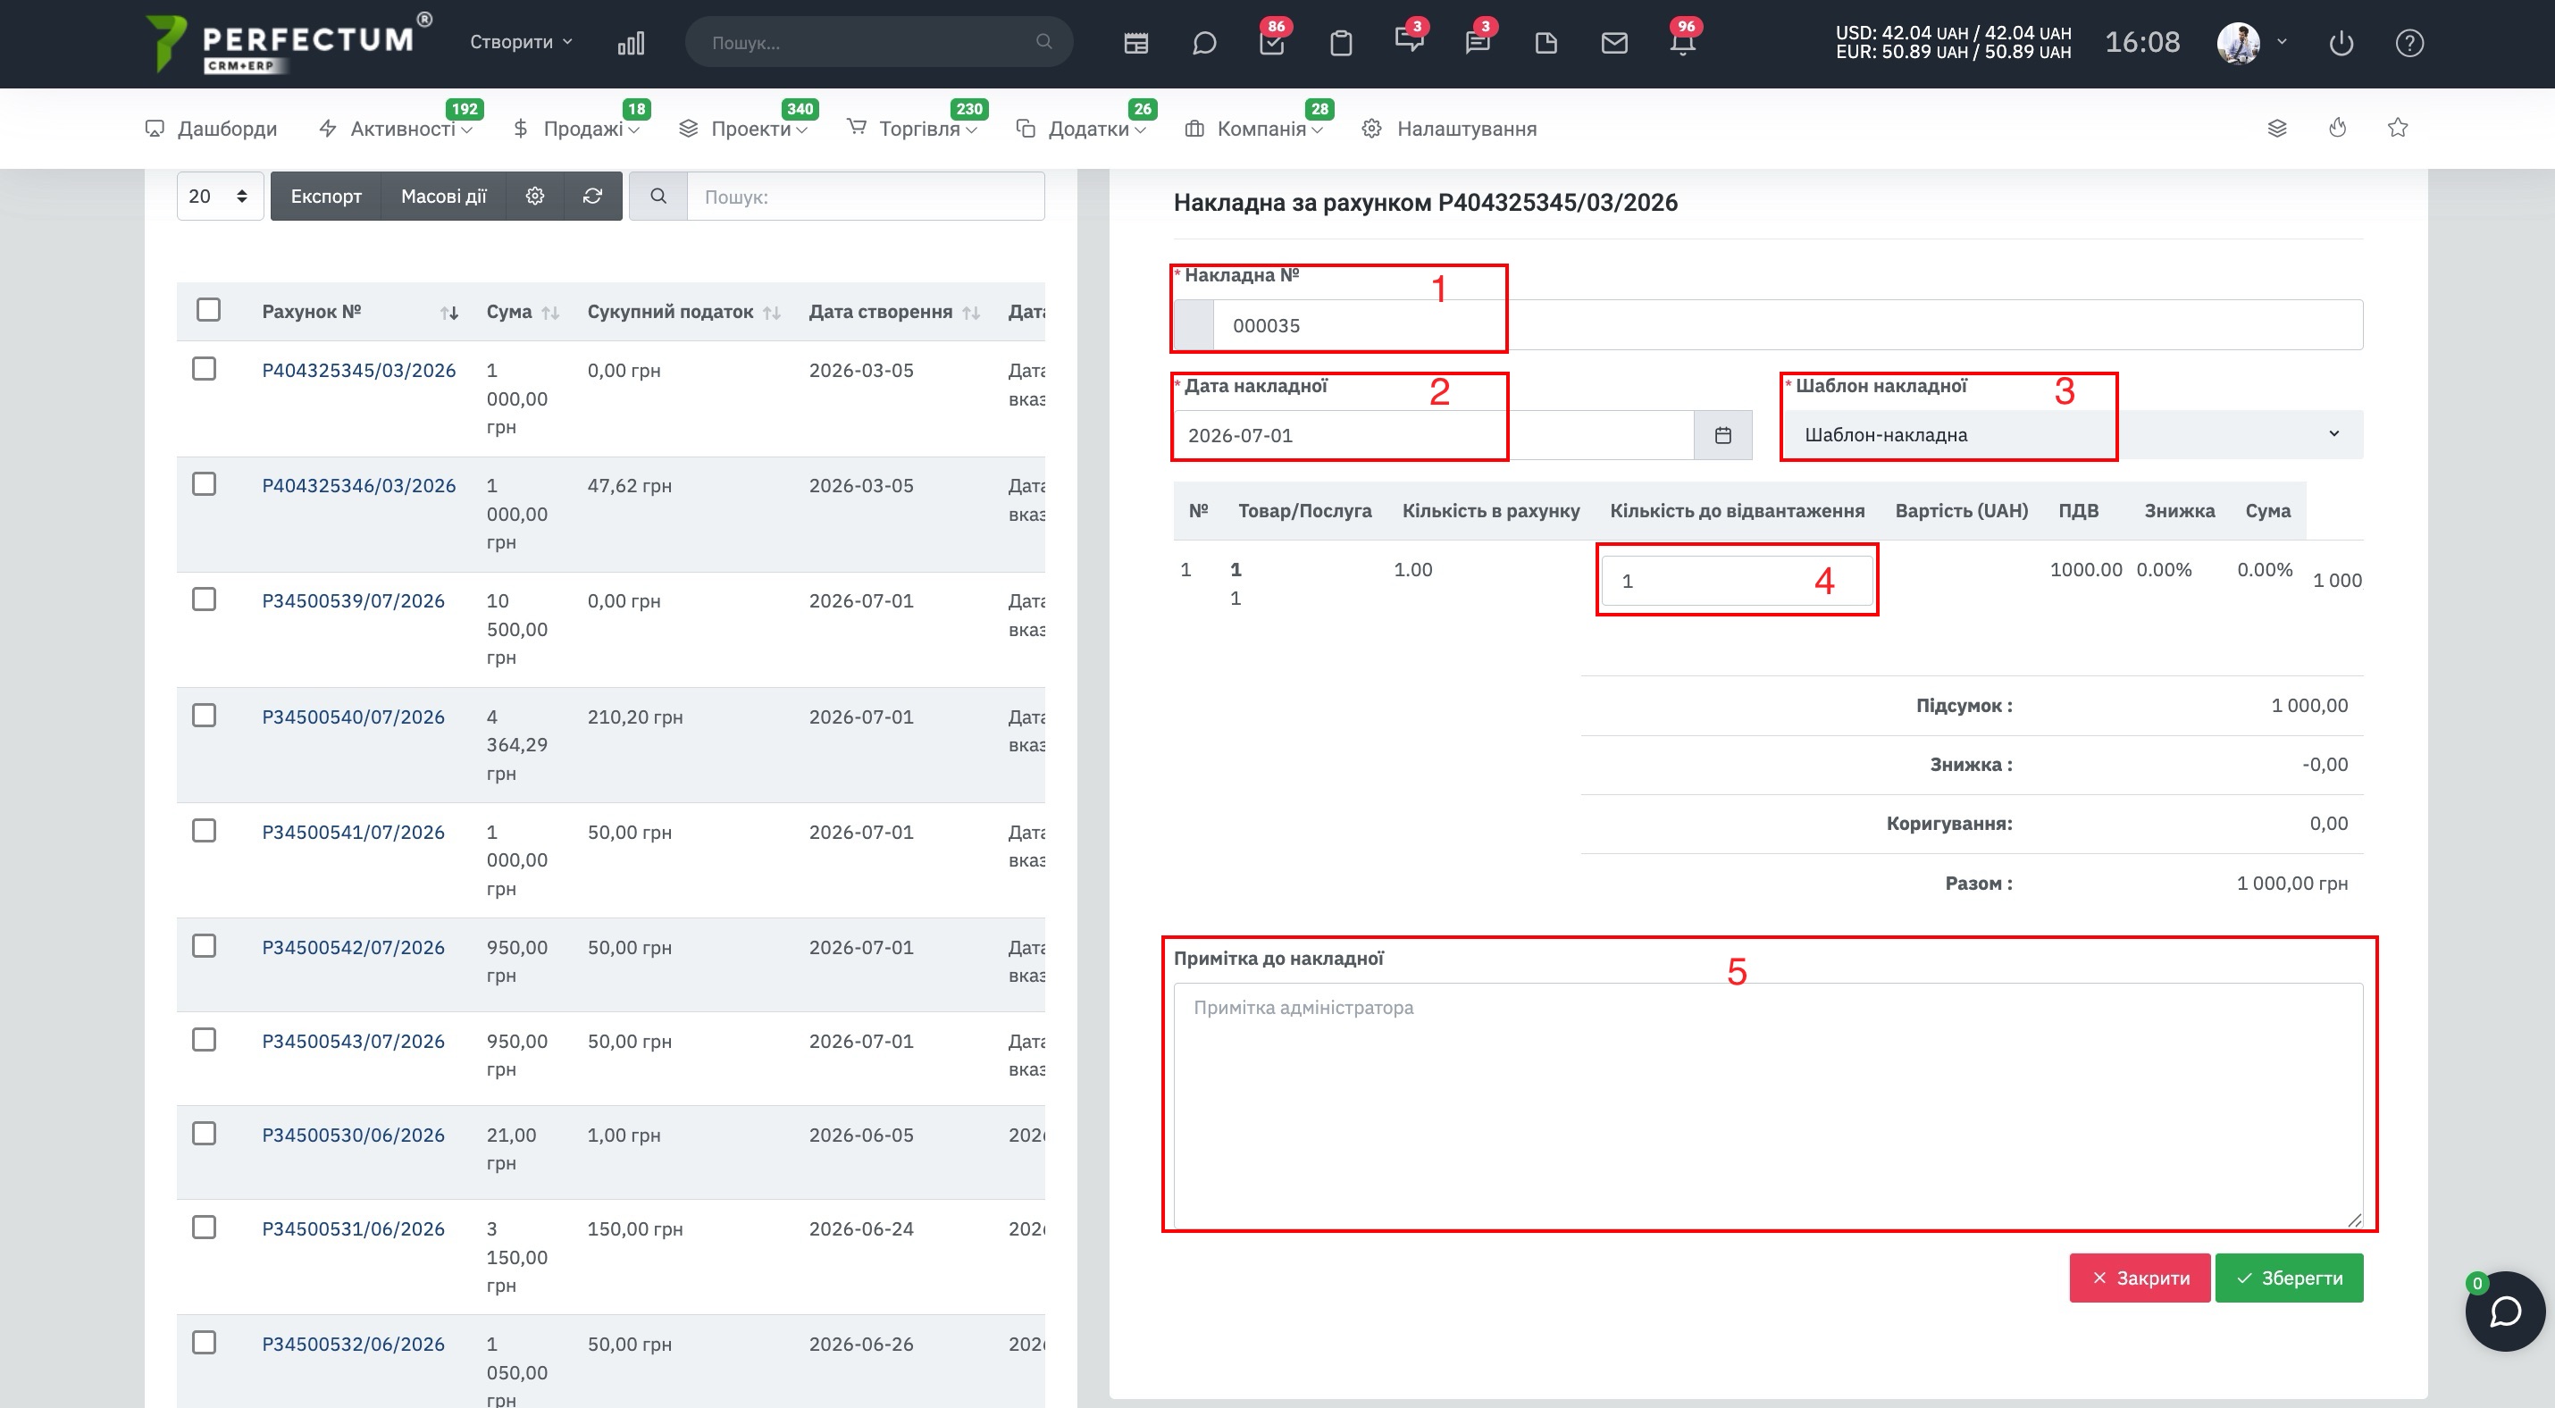Toggle the select-all checkbox in table header
The width and height of the screenshot is (2555, 1408).
(x=208, y=310)
